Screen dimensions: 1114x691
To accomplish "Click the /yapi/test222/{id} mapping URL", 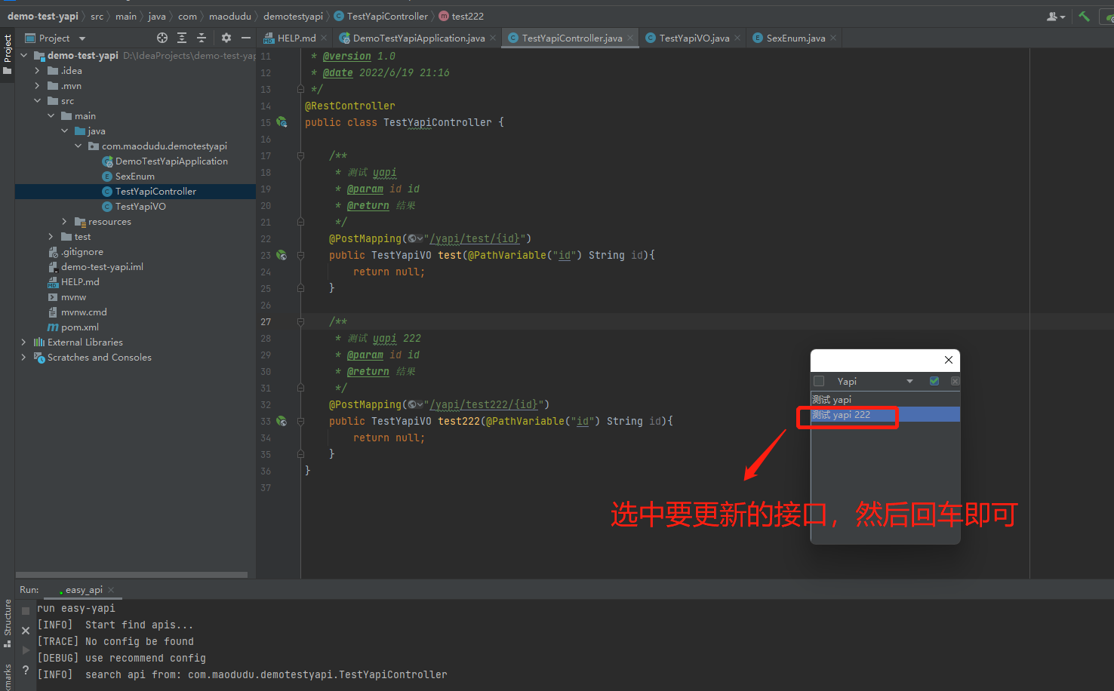I will [483, 404].
